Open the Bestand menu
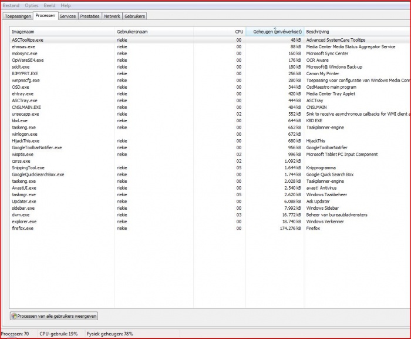The height and width of the screenshot is (339, 411). pos(11,5)
